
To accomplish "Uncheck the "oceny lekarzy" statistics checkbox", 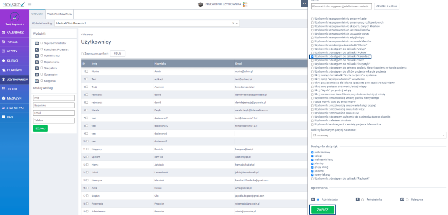I will [312, 175].
